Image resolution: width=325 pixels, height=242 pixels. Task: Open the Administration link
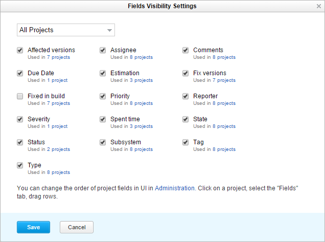[174, 188]
